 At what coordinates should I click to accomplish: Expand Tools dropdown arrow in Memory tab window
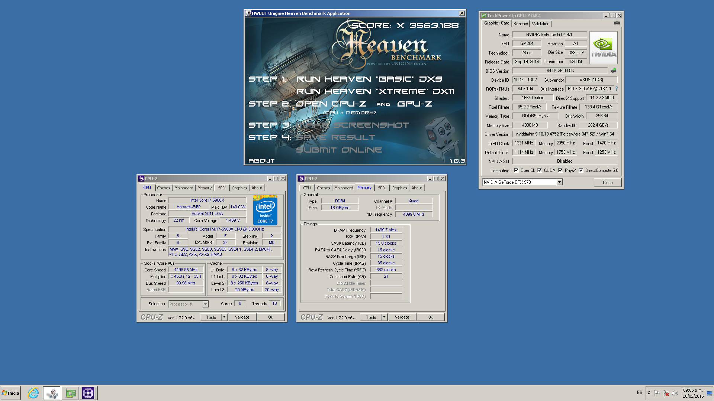coord(384,317)
